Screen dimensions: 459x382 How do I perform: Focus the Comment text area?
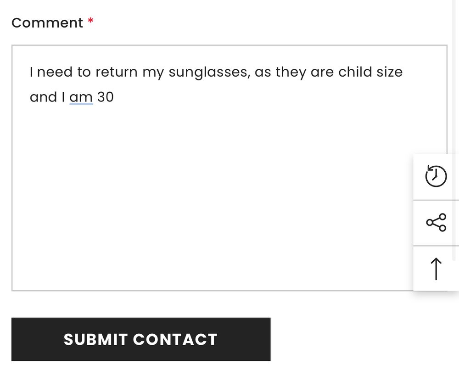(229, 168)
